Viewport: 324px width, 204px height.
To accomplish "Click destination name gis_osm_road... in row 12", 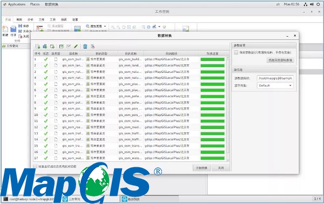I will [x=130, y=127].
